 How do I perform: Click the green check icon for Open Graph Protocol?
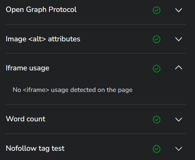(156, 10)
